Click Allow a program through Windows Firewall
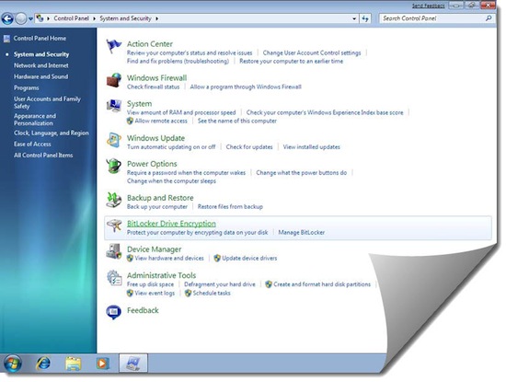This screenshot has height=382, width=506. click(x=246, y=87)
